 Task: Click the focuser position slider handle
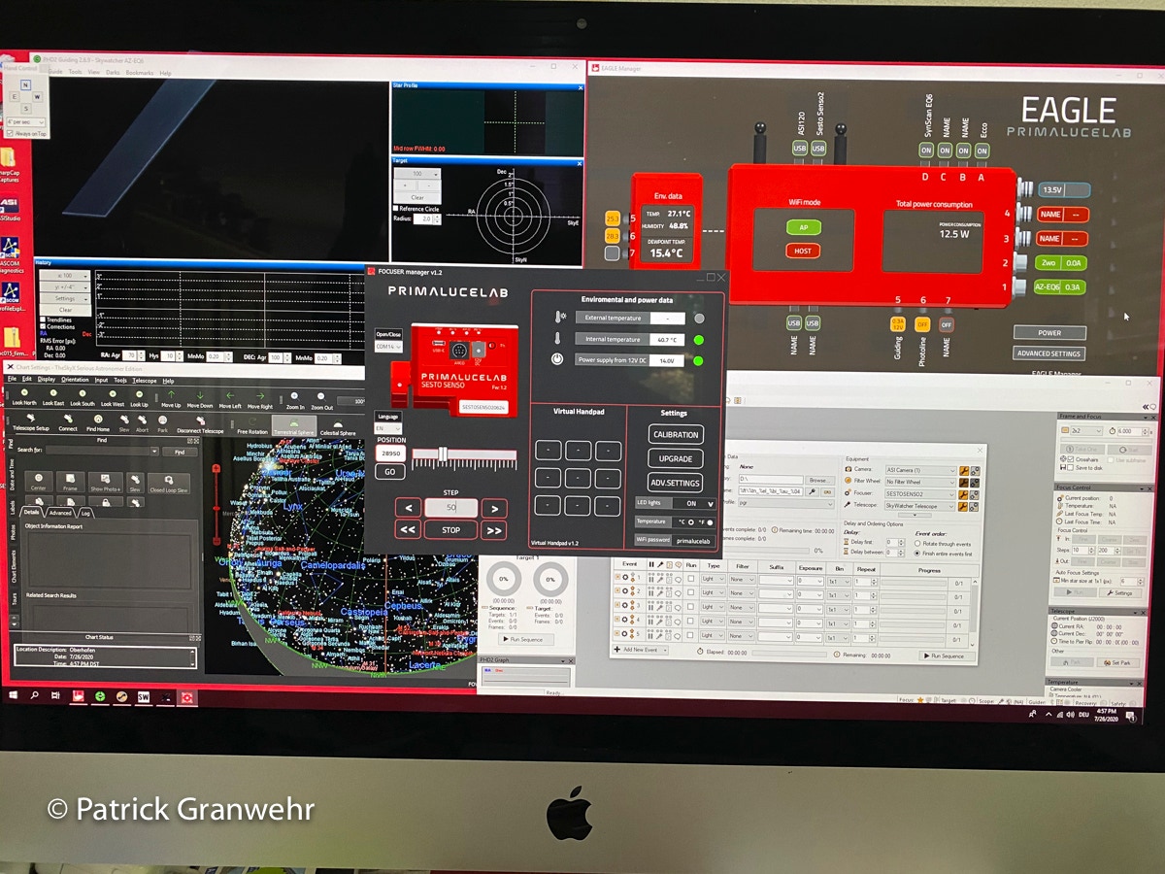(443, 454)
